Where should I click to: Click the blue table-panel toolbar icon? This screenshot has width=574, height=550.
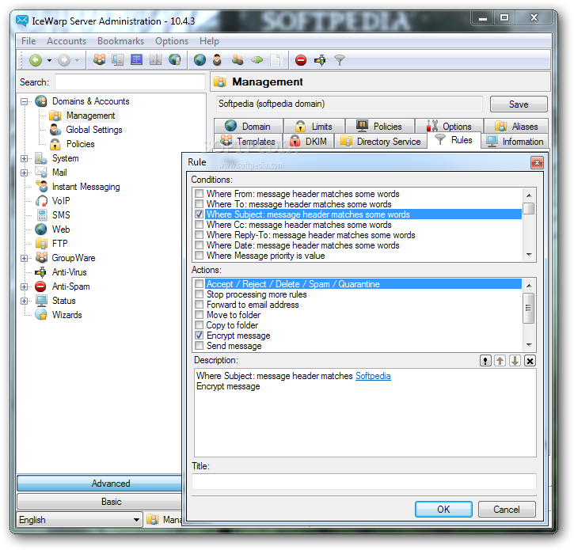pyautogui.click(x=136, y=59)
